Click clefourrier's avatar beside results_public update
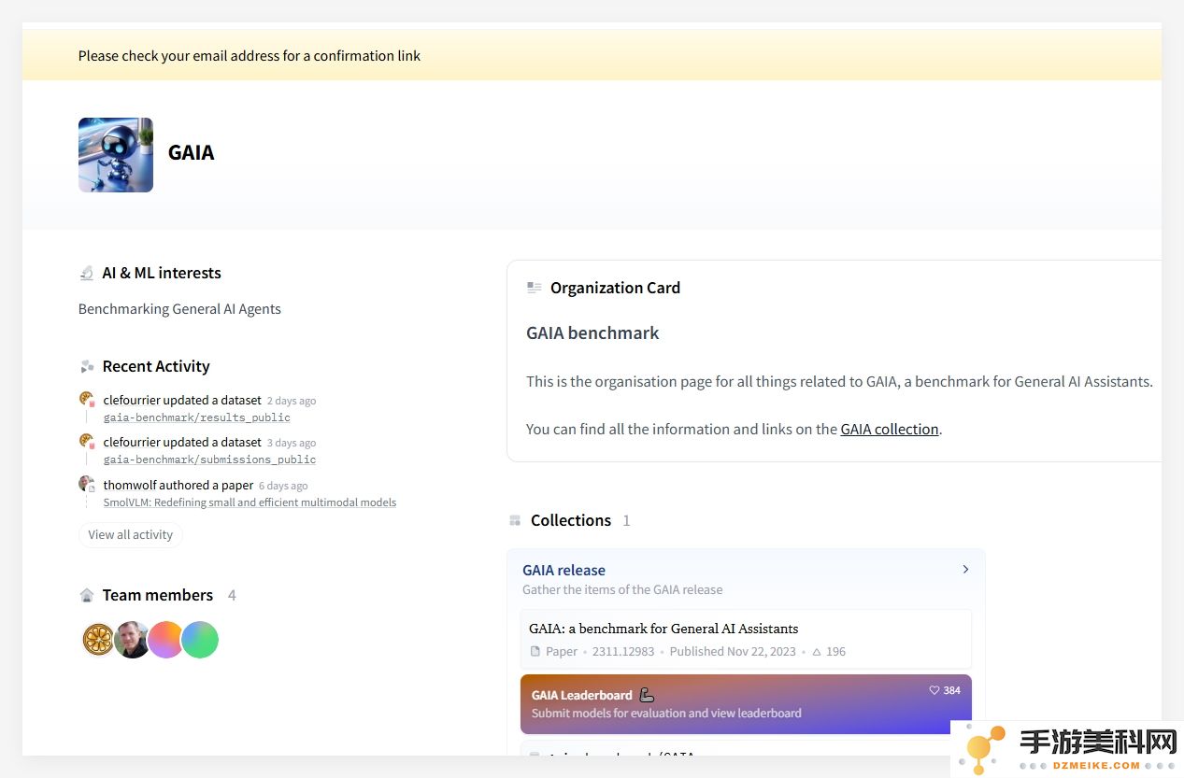Screen dimensions: 1184x778 click(87, 400)
